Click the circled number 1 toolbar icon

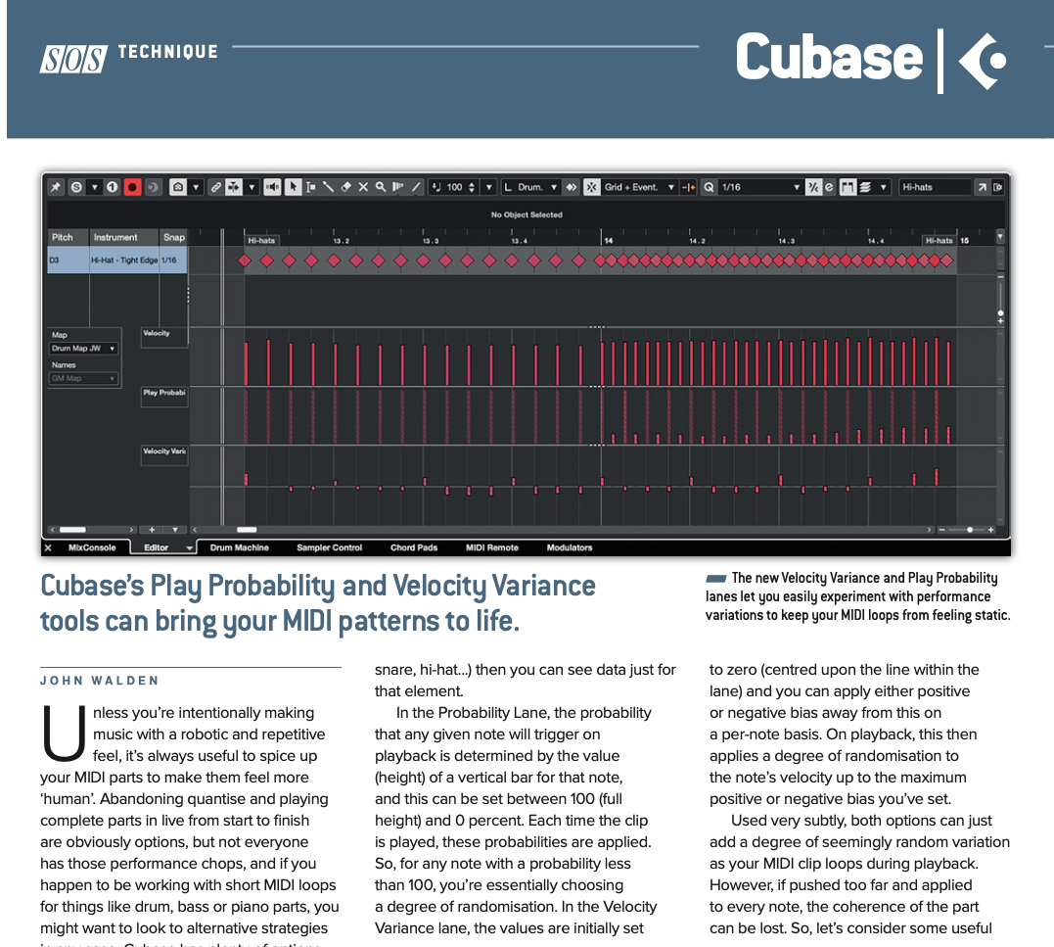[x=113, y=187]
